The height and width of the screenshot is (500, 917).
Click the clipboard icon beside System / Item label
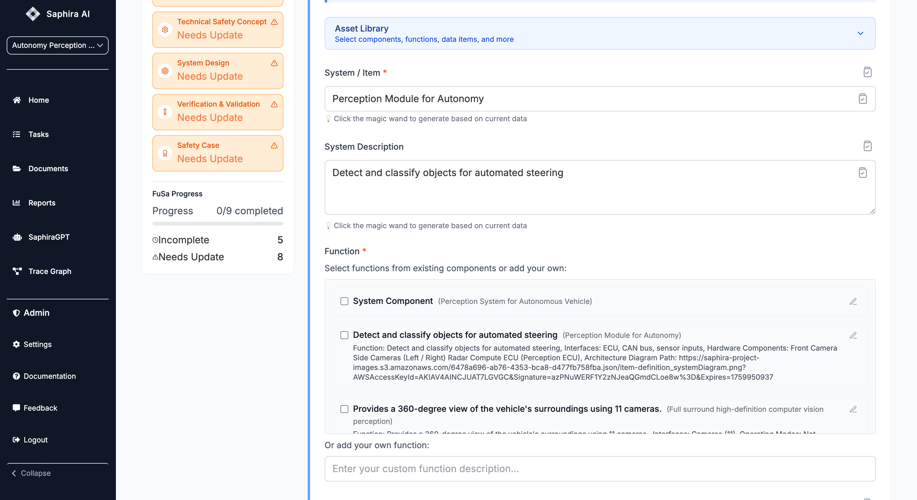tap(867, 72)
